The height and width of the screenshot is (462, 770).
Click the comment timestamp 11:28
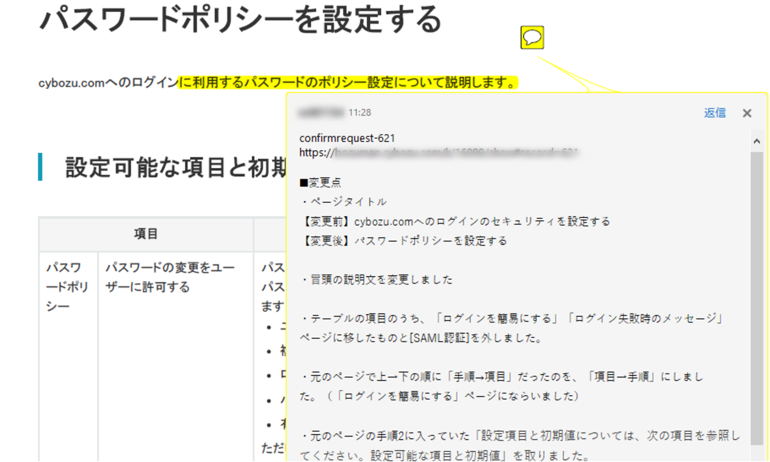(360, 112)
